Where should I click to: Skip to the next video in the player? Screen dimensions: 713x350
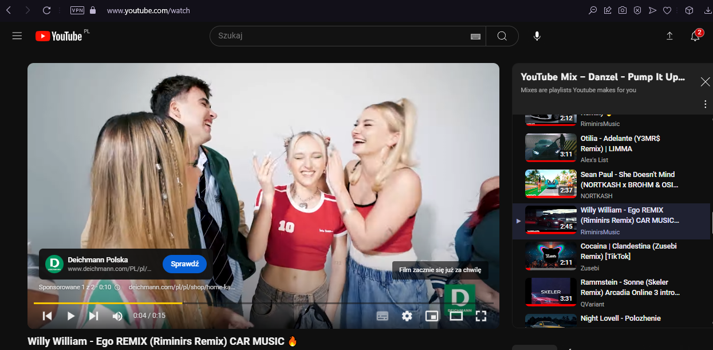pyautogui.click(x=93, y=316)
